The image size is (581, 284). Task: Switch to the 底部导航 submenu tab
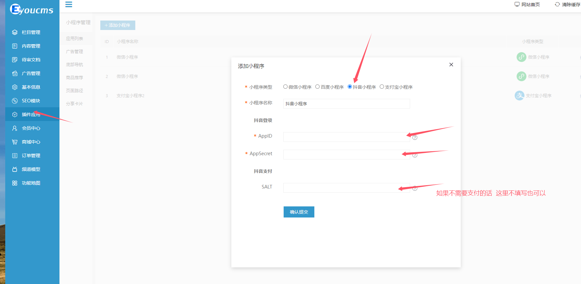click(x=75, y=65)
